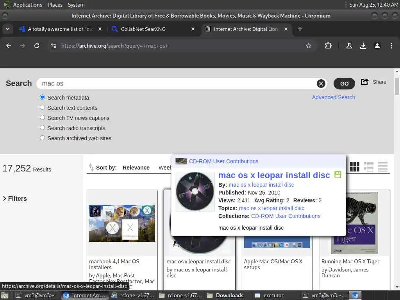Open the tab search dropdown arrow

pyautogui.click(x=8, y=29)
